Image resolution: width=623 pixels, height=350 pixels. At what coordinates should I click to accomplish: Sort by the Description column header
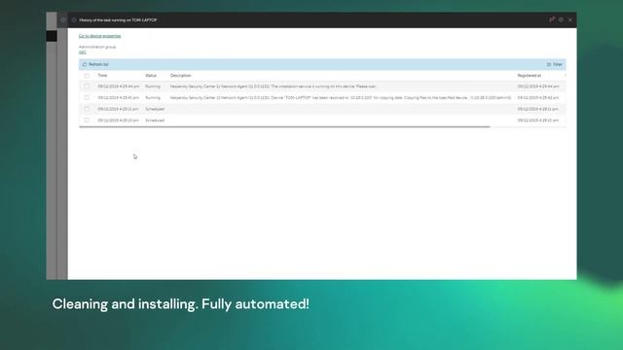180,76
